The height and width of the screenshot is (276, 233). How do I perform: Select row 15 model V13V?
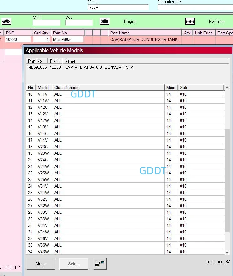[125, 127]
